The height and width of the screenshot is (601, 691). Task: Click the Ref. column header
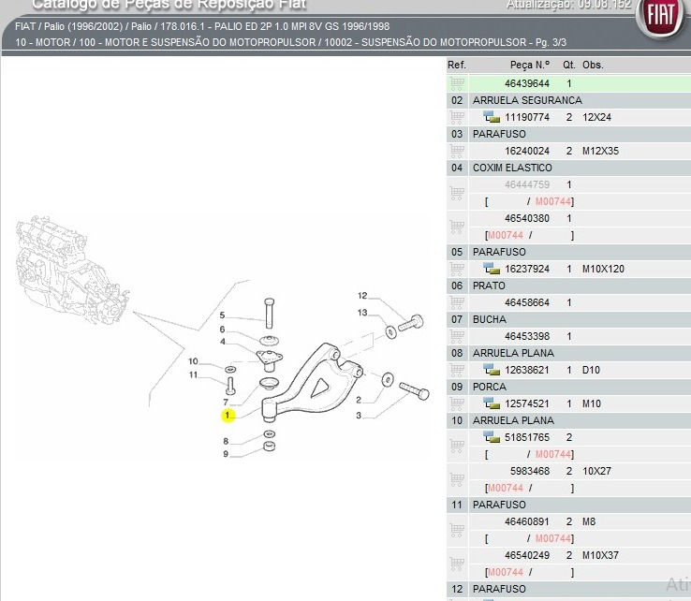457,65
